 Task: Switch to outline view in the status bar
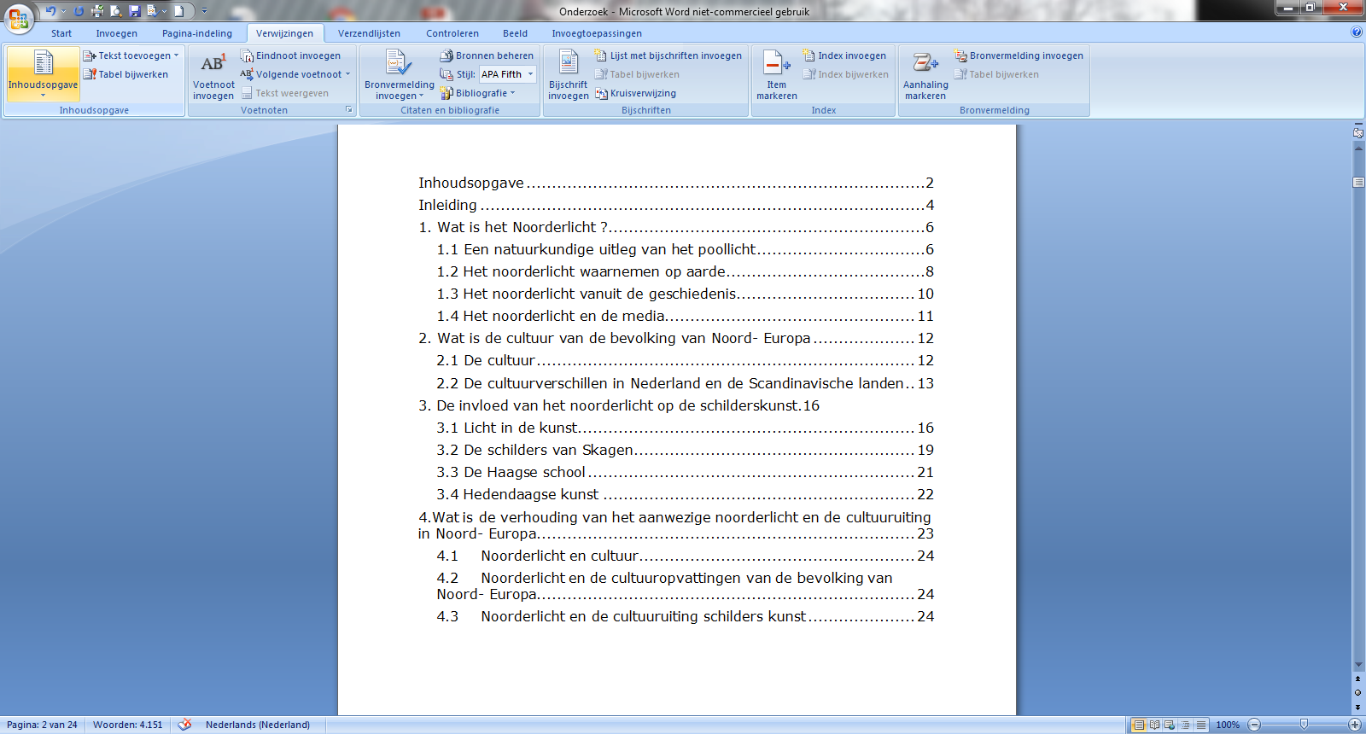point(1185,725)
